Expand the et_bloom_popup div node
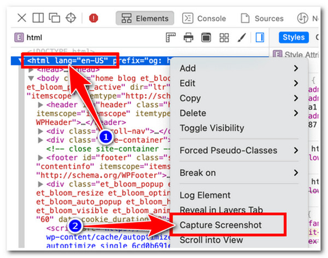 click(x=40, y=184)
